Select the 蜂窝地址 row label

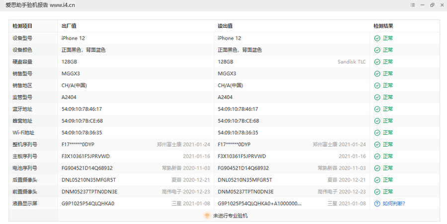tap(22, 121)
